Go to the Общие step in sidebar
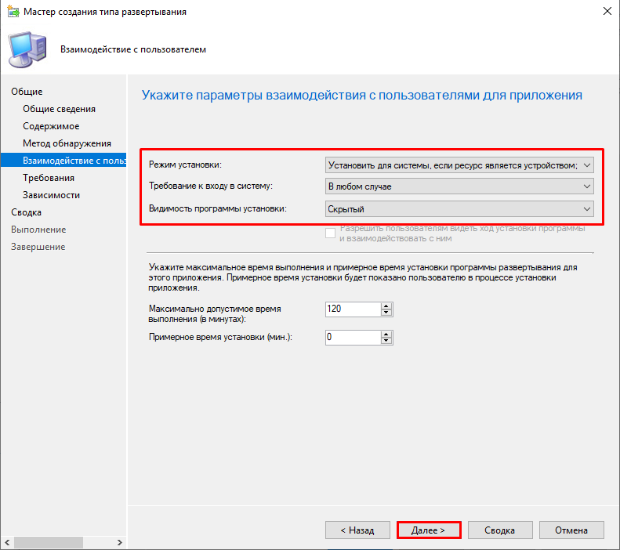 click(27, 91)
